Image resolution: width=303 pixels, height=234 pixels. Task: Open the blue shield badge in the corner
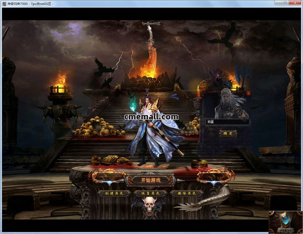pyautogui.click(x=285, y=222)
